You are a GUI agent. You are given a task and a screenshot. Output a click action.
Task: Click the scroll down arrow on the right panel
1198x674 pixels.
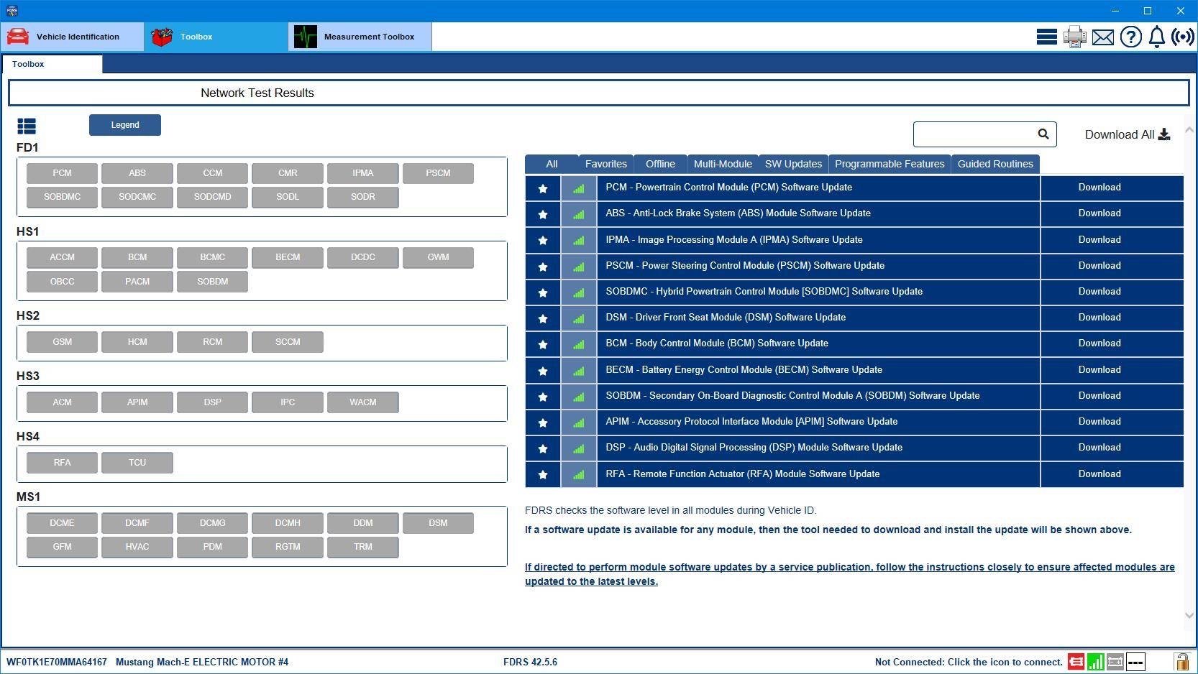[1189, 615]
